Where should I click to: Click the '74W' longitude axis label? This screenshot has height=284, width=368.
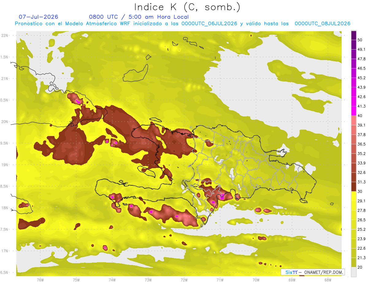click(x=112, y=280)
